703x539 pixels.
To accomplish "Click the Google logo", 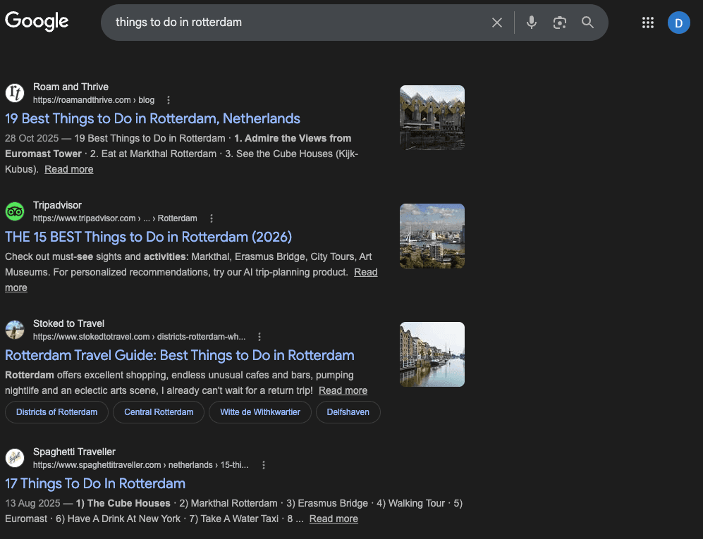I will (x=37, y=21).
